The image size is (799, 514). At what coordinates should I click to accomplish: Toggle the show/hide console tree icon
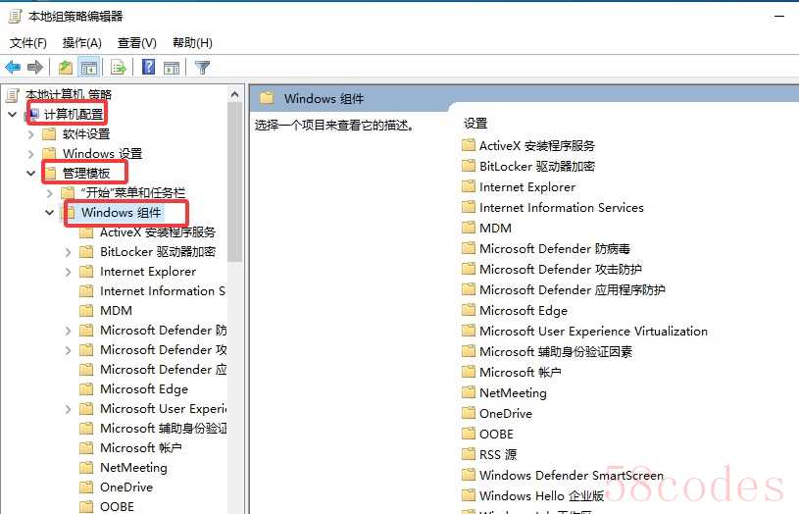(89, 67)
